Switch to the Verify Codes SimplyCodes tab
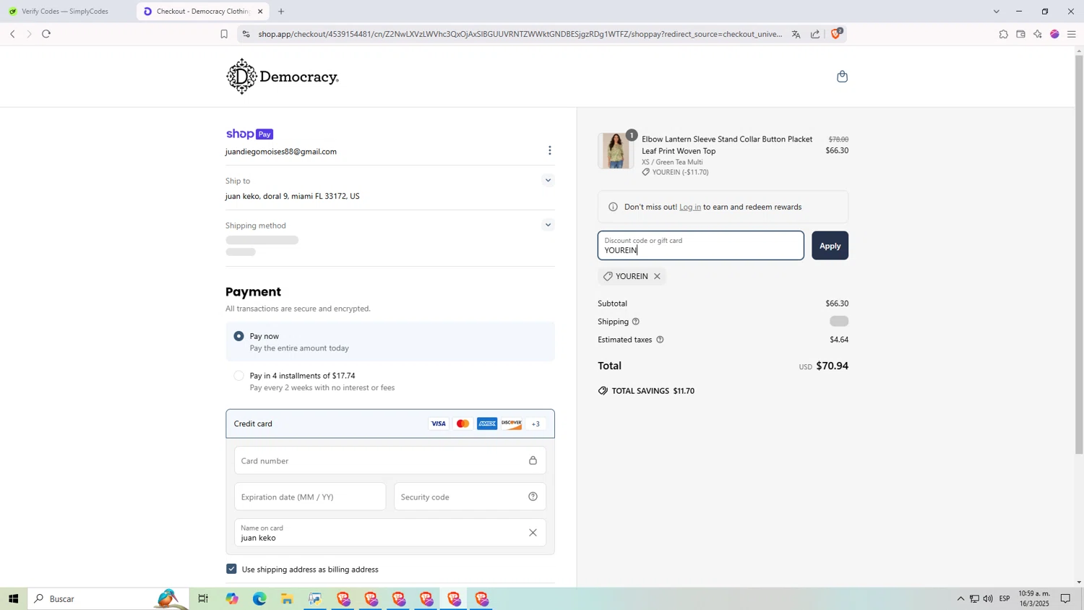Viewport: 1084px width, 610px height. [65, 12]
